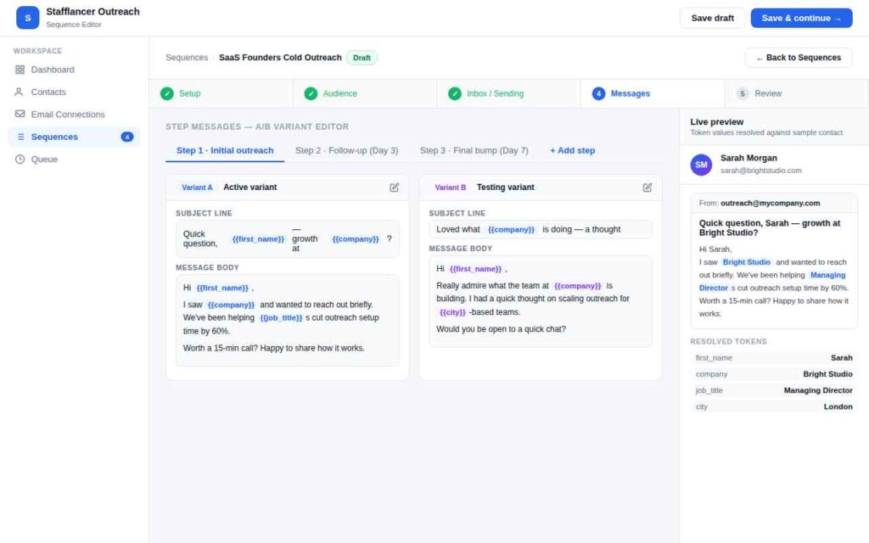Click the Sequences count badge
The width and height of the screenshot is (869, 543).
pos(127,137)
